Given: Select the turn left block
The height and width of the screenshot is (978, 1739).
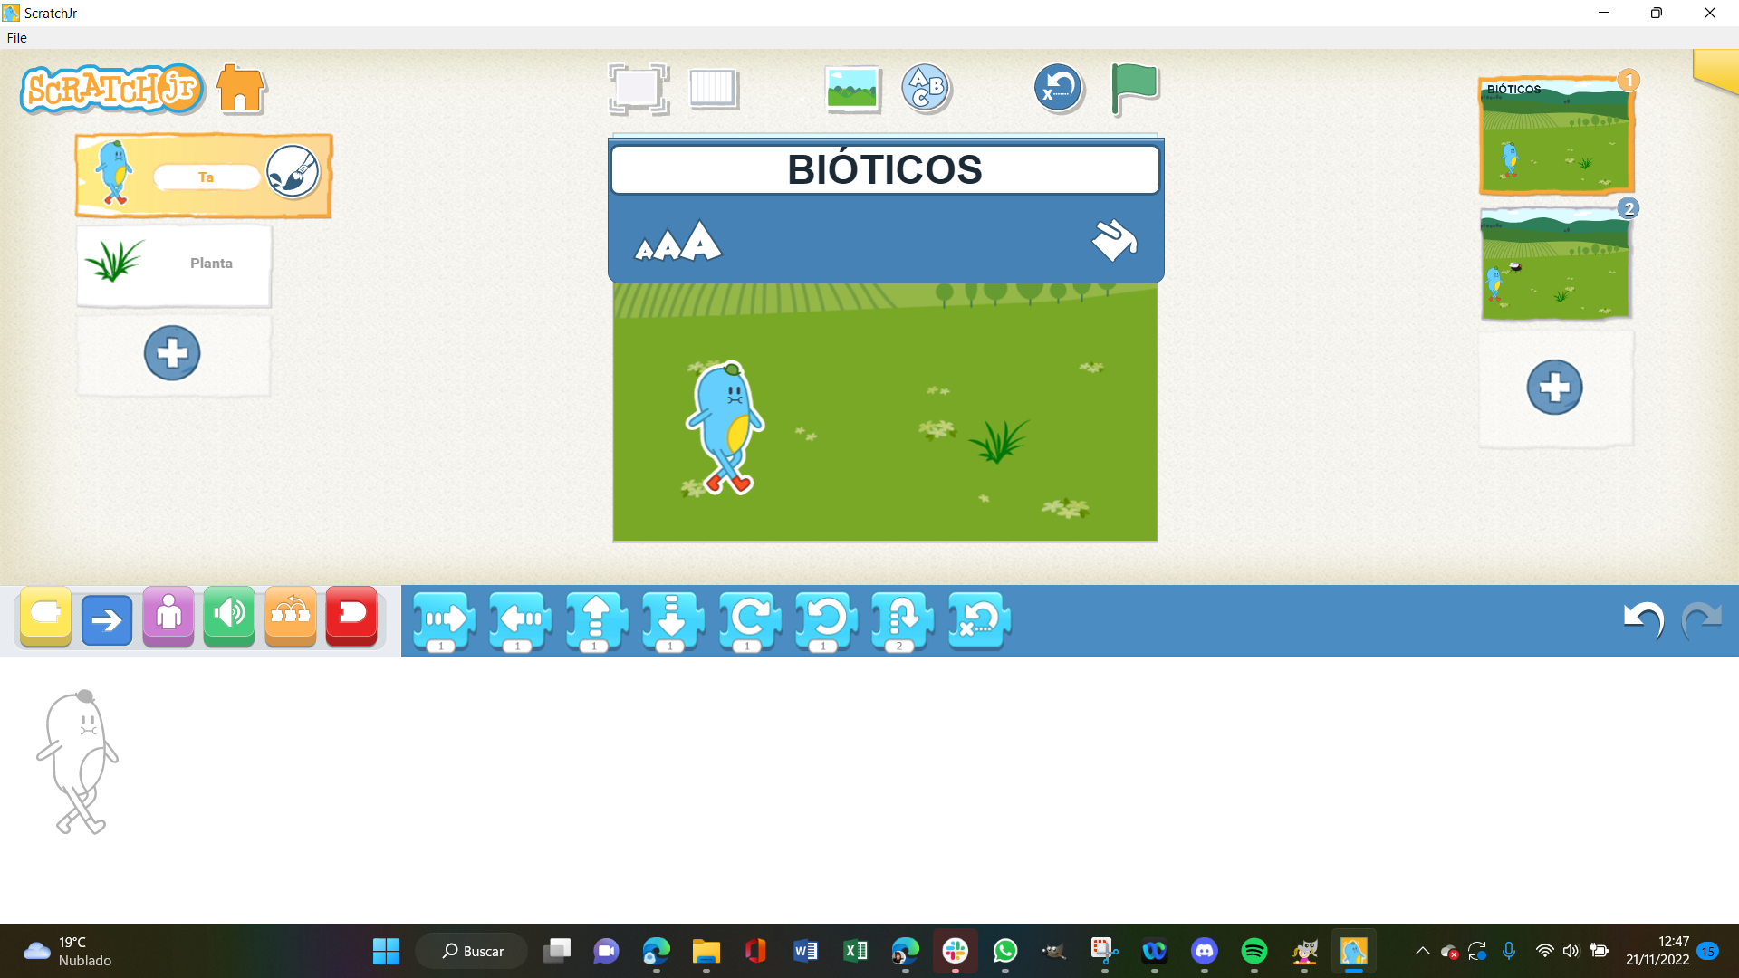Looking at the screenshot, I should pos(826,621).
